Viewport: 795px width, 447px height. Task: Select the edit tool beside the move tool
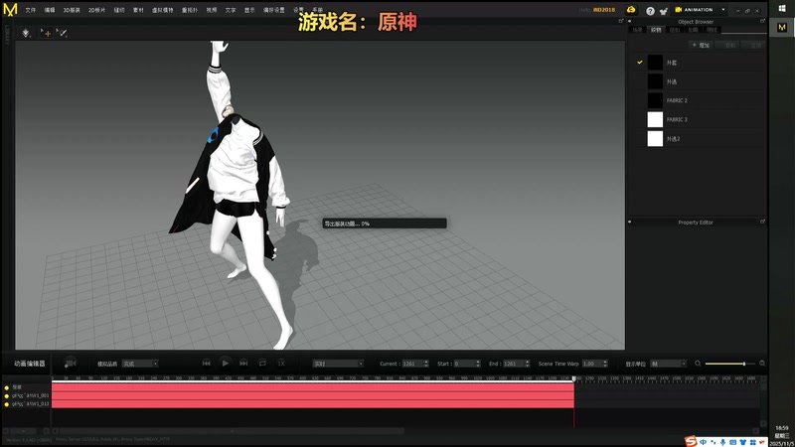pyautogui.click(x=62, y=33)
